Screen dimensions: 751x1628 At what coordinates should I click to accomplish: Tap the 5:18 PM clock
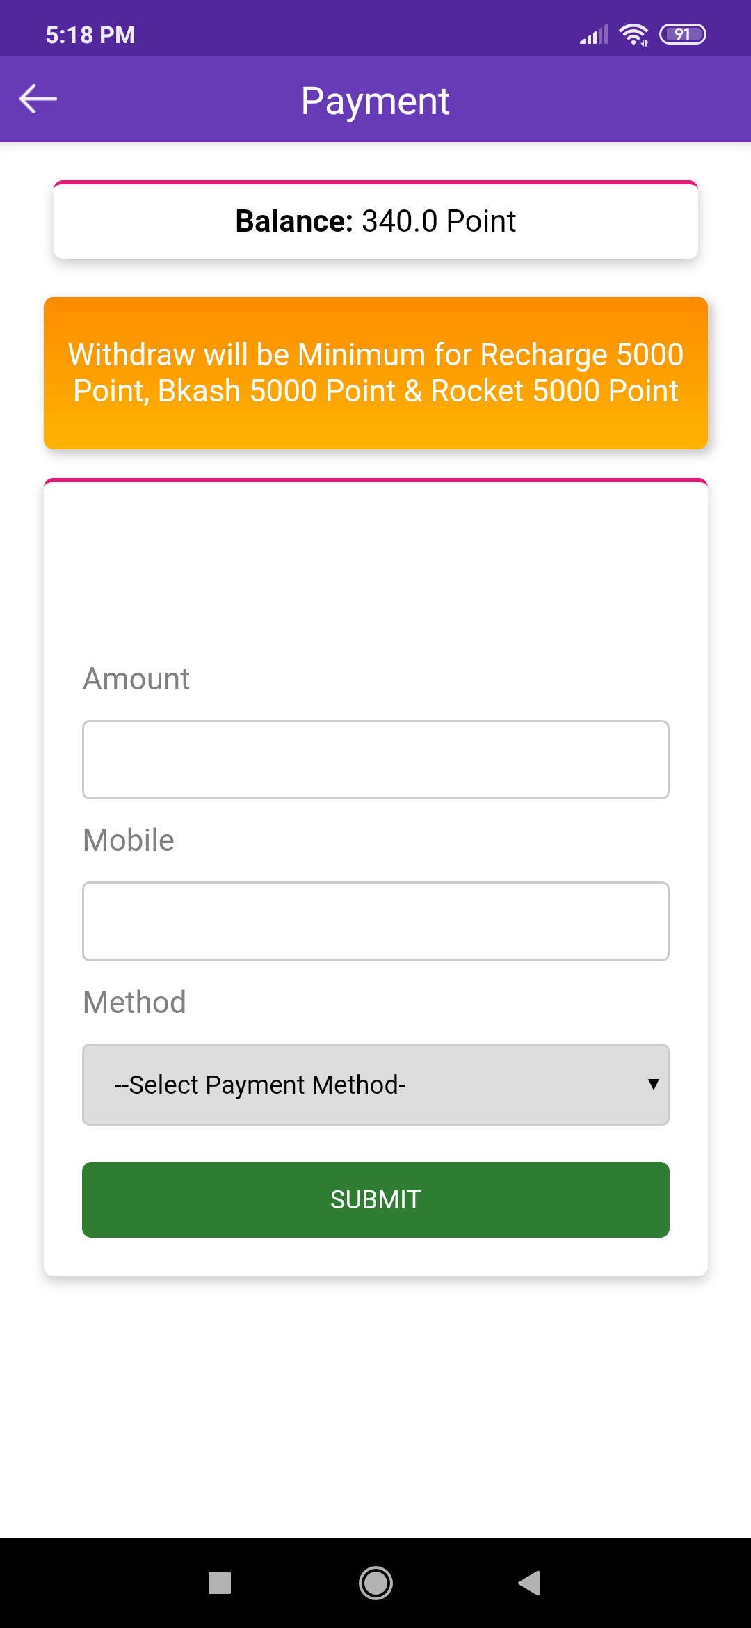[x=90, y=35]
